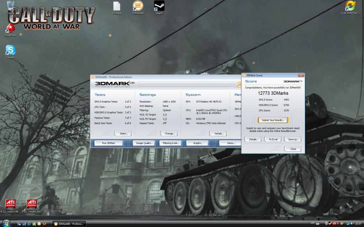This screenshot has width=364, height=227.
Task: Open Windows Media Player from Quick Launch
Action: 34,224
